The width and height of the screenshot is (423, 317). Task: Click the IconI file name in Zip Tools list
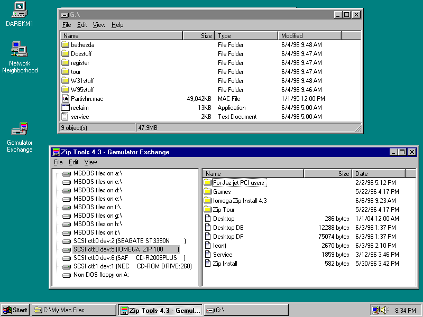point(219,246)
